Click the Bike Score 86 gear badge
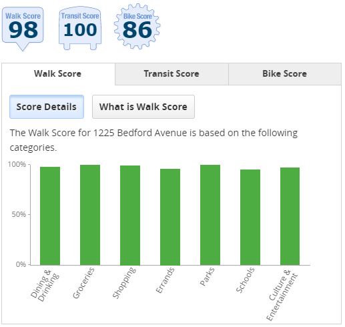This screenshot has width=345, height=327. coord(137,26)
